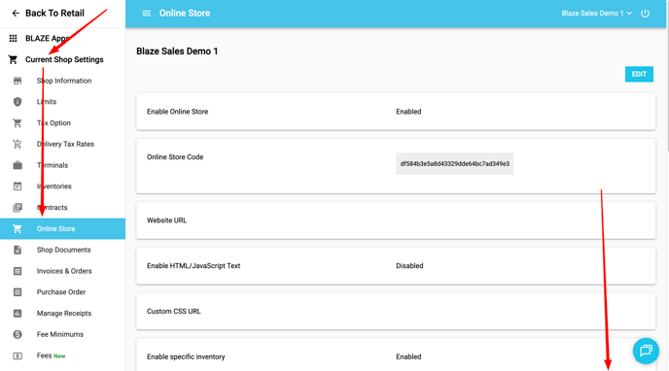This screenshot has height=371, width=669.
Task: Click the Contracts library icon
Action: point(18,208)
